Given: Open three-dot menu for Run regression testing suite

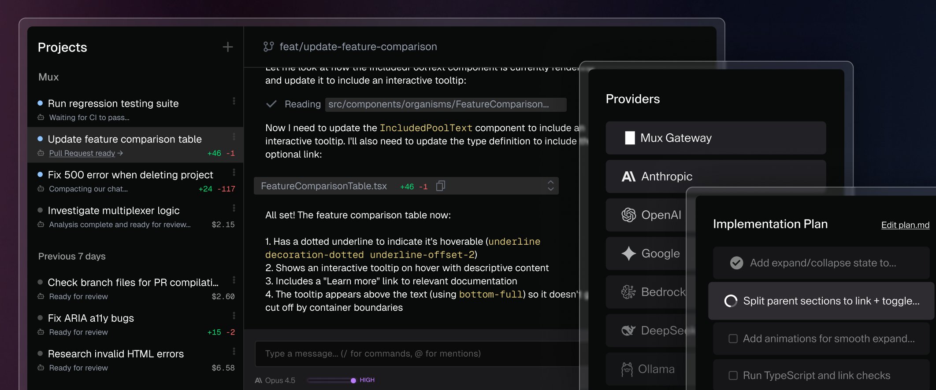Looking at the screenshot, I should pos(234,101).
